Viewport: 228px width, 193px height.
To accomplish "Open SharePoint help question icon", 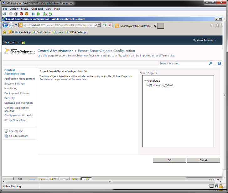I will tap(219, 63).
